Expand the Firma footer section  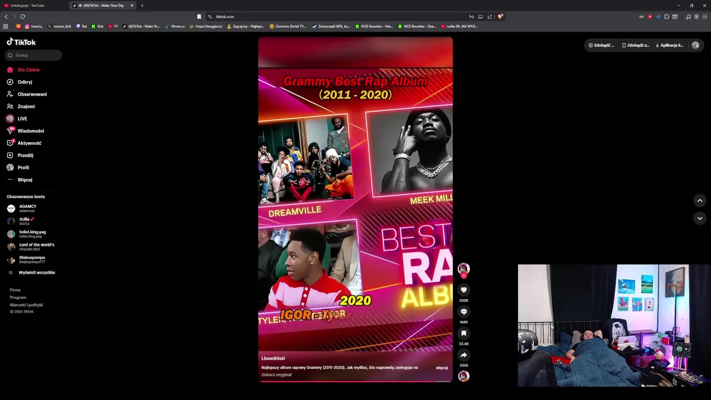15,290
